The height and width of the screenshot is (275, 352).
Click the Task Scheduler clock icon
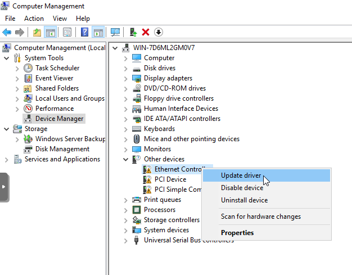(x=28, y=68)
